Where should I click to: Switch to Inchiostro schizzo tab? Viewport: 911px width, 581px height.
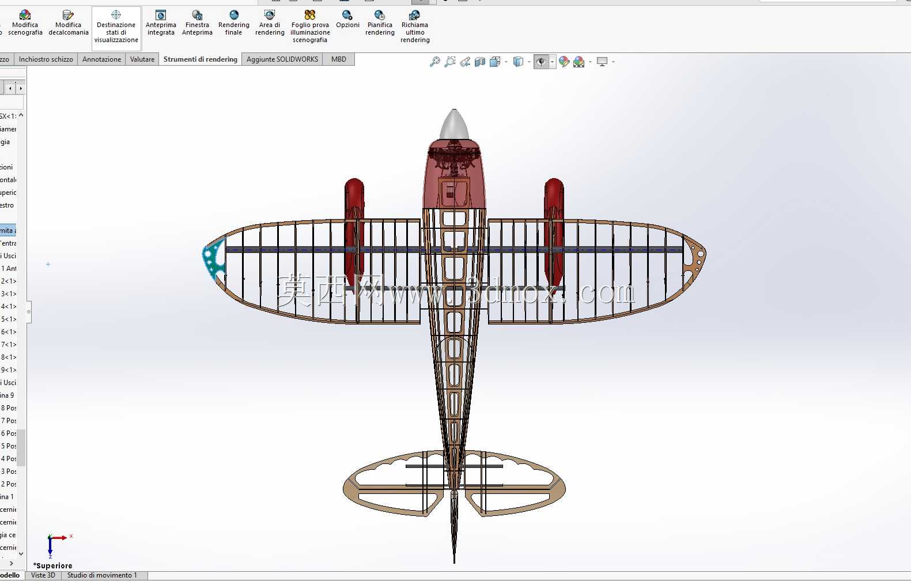tap(46, 59)
